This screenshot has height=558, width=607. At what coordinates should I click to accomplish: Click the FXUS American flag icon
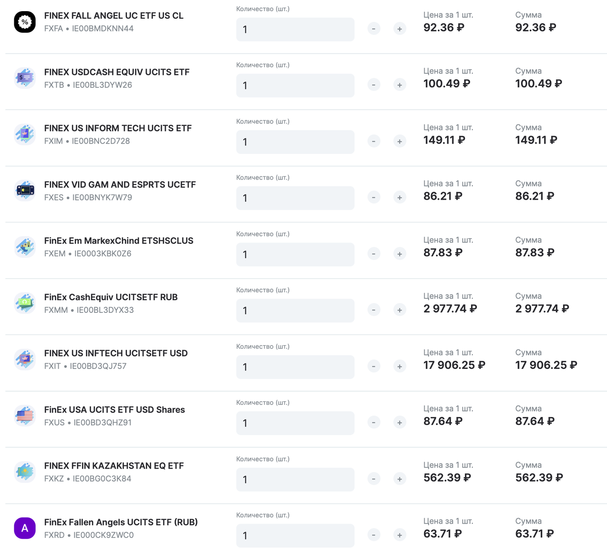point(24,415)
